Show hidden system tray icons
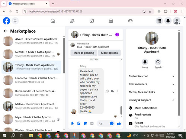This screenshot has width=186, height=139. coord(144,136)
